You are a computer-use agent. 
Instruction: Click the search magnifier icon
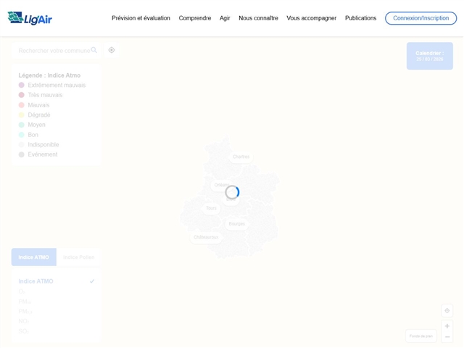tap(94, 50)
